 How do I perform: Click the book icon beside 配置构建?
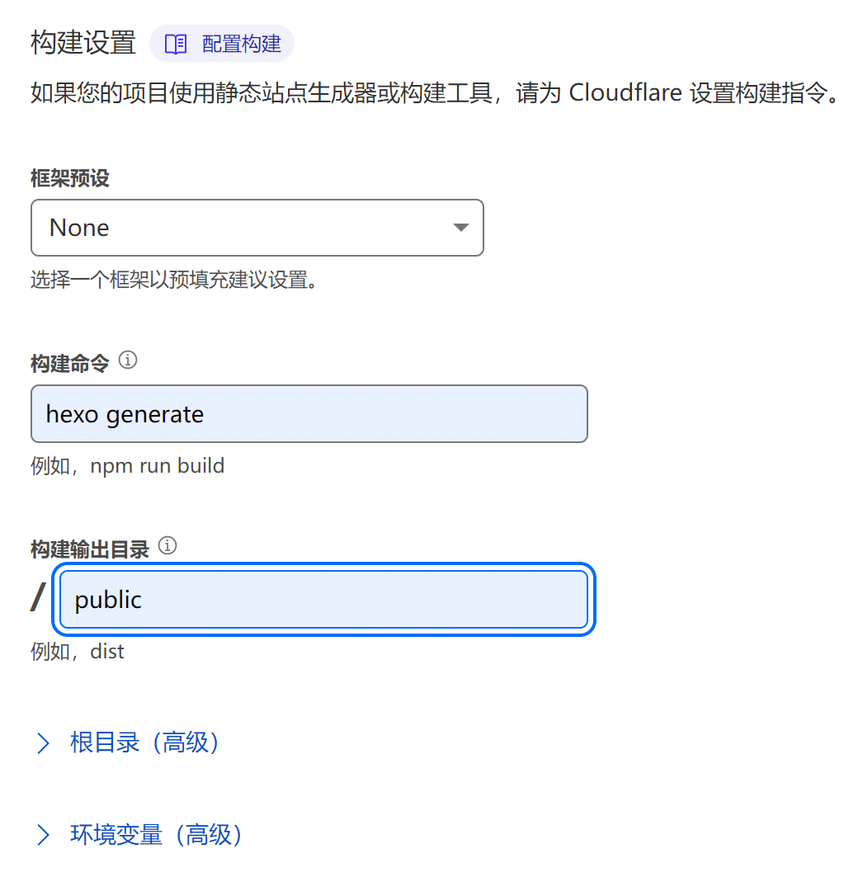pyautogui.click(x=176, y=44)
